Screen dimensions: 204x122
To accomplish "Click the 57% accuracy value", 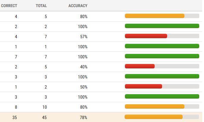I will (x=84, y=37).
